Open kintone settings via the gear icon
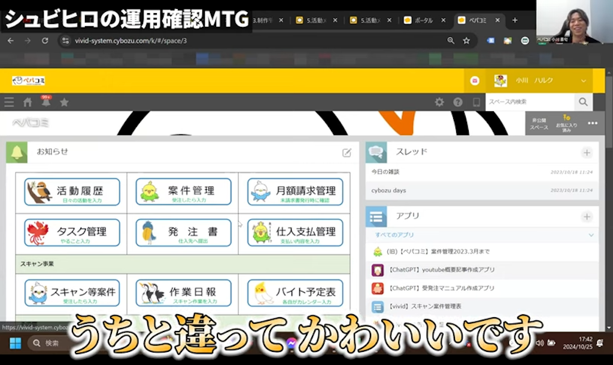Viewport: 613px width, 365px height. (x=439, y=102)
